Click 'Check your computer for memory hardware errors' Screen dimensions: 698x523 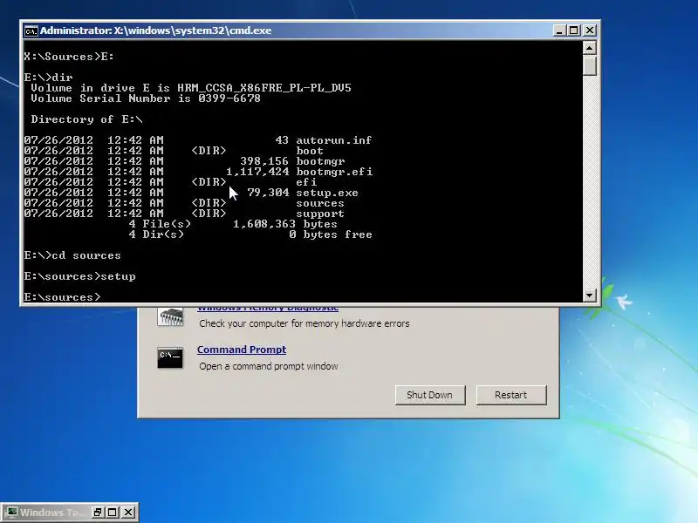[x=305, y=323]
